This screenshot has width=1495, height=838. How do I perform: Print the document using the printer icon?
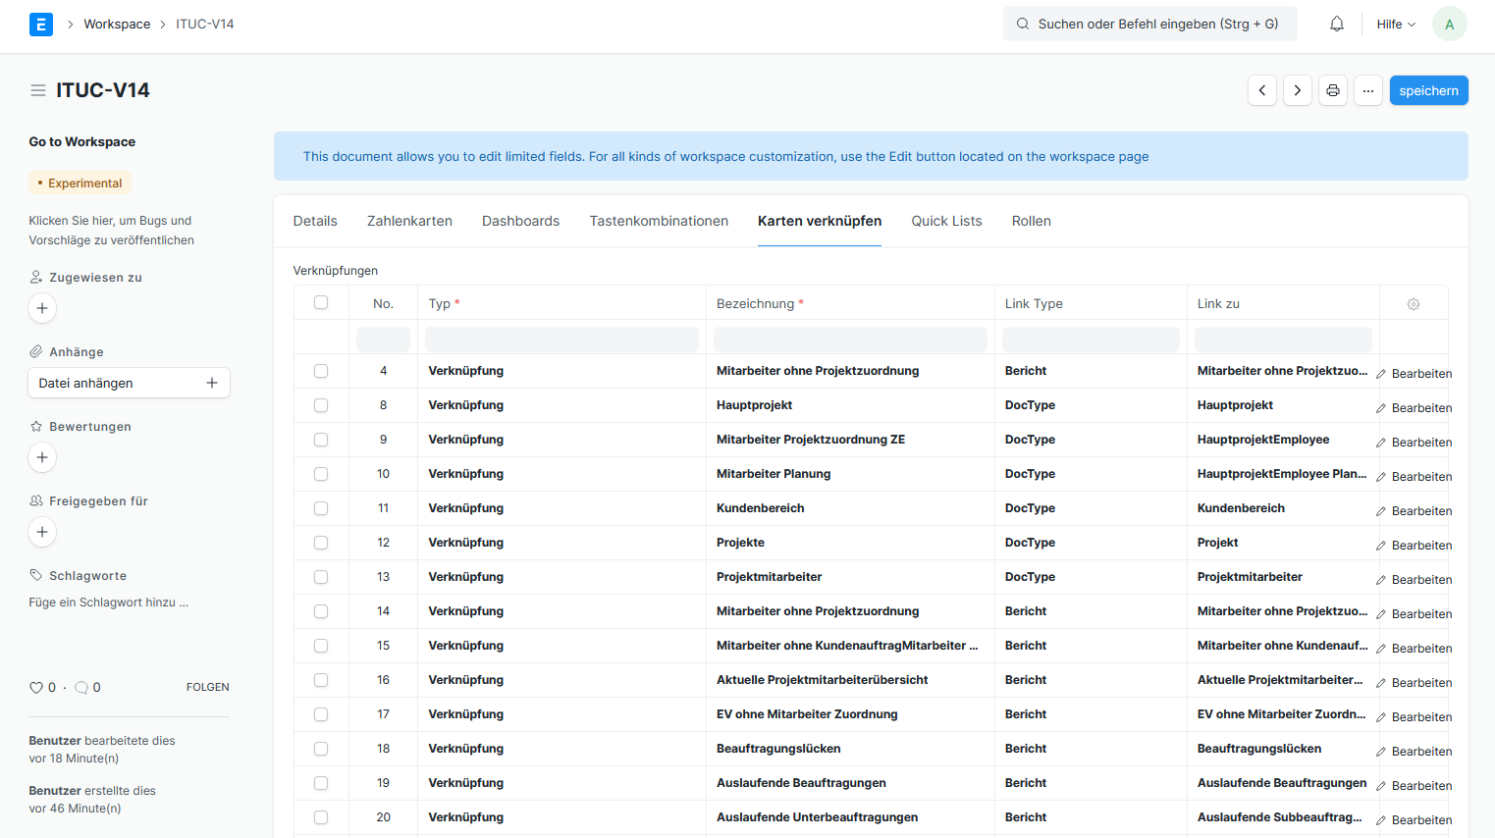pos(1332,89)
